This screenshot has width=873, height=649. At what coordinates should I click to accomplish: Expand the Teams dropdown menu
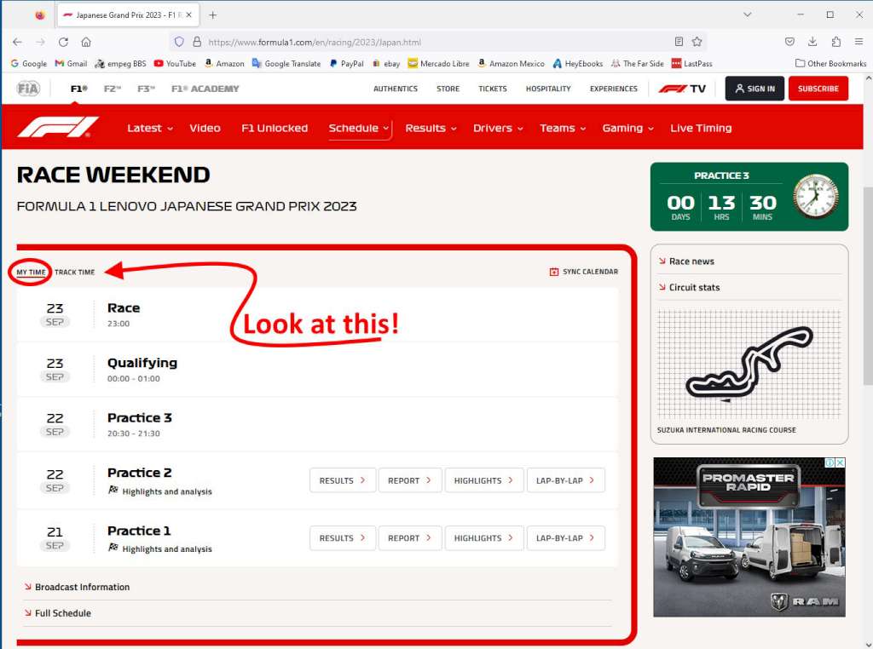click(563, 128)
